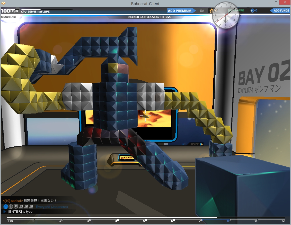The height and width of the screenshot is (225, 291).
Task: Focus the [ENTER] to type chat field
Action: point(20,212)
